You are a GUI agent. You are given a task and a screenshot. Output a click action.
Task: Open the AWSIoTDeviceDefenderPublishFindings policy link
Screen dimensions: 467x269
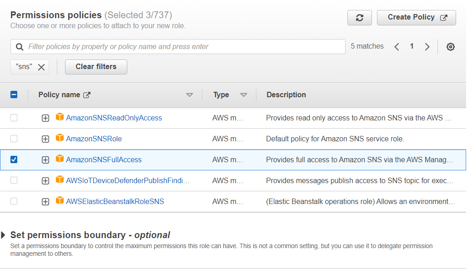[127, 180]
